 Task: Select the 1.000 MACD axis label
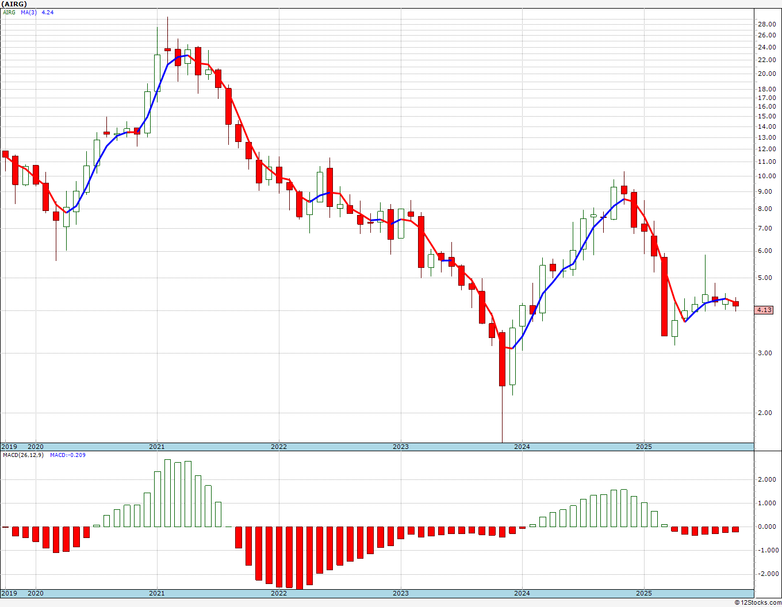(x=767, y=504)
